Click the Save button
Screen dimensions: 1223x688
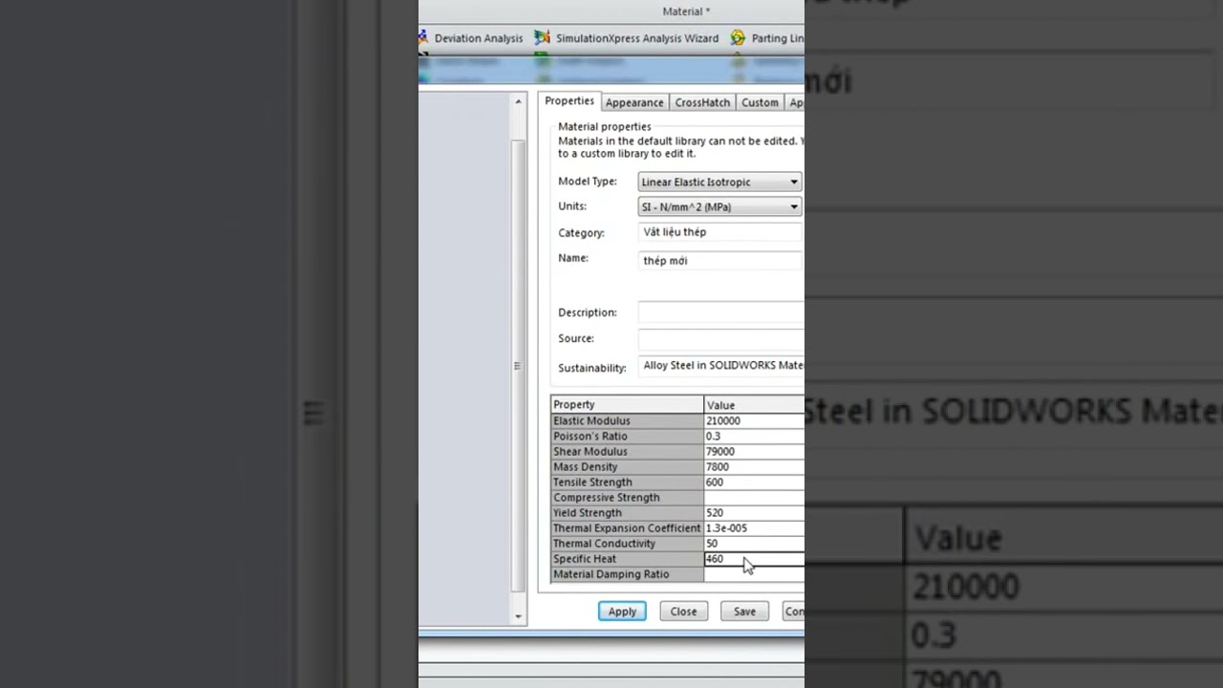pos(744,612)
